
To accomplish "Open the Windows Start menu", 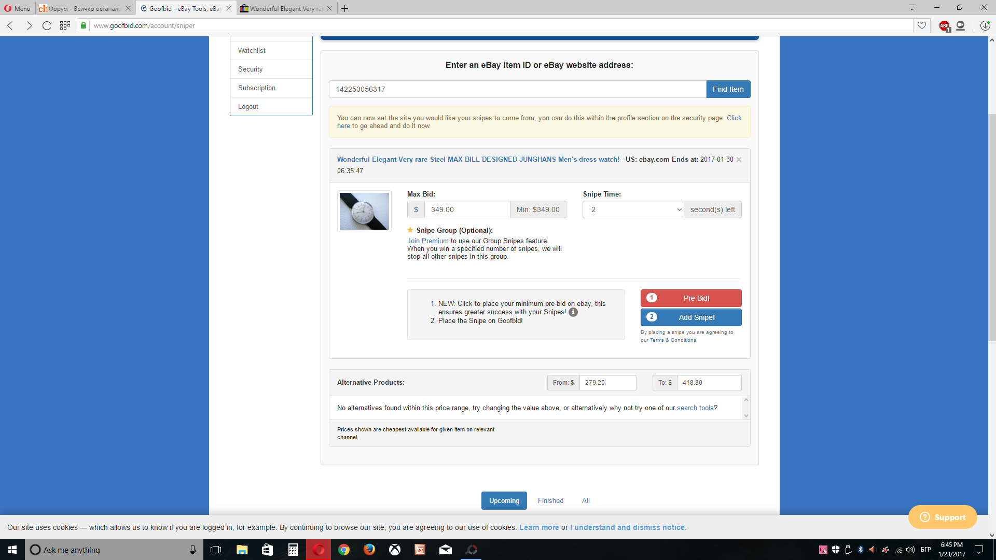I will (12, 550).
